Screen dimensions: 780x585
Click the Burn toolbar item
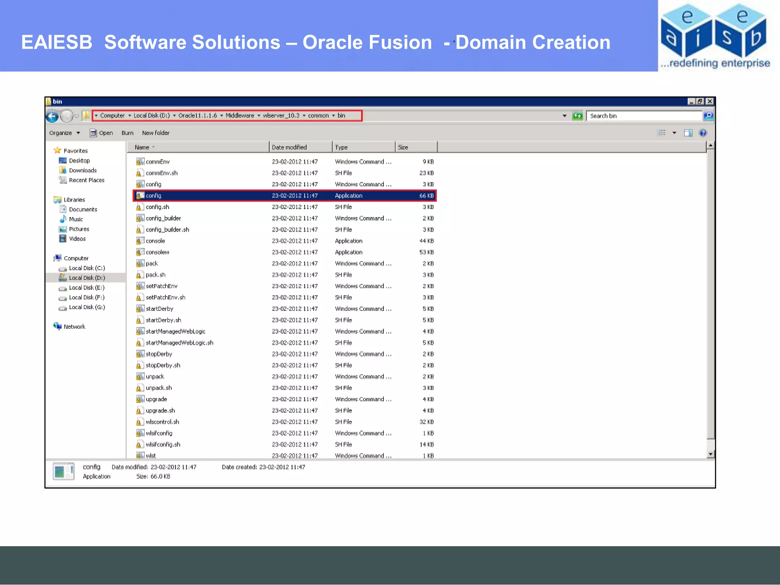pos(127,133)
